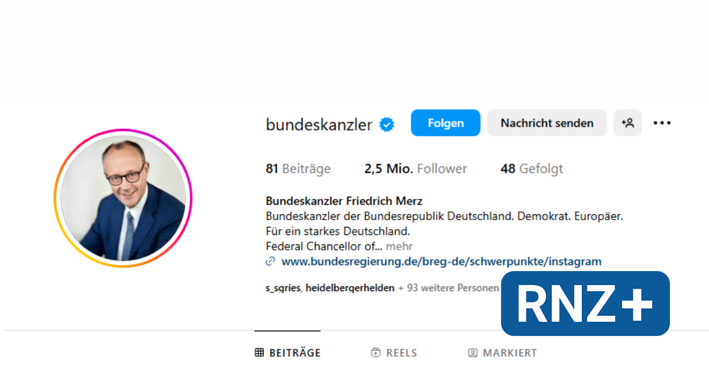The height and width of the screenshot is (372, 709).
Task: Expand the bio with the mehr link
Action: pyautogui.click(x=399, y=246)
